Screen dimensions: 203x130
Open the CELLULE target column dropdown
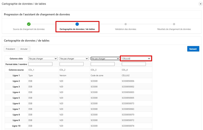tap(136, 59)
